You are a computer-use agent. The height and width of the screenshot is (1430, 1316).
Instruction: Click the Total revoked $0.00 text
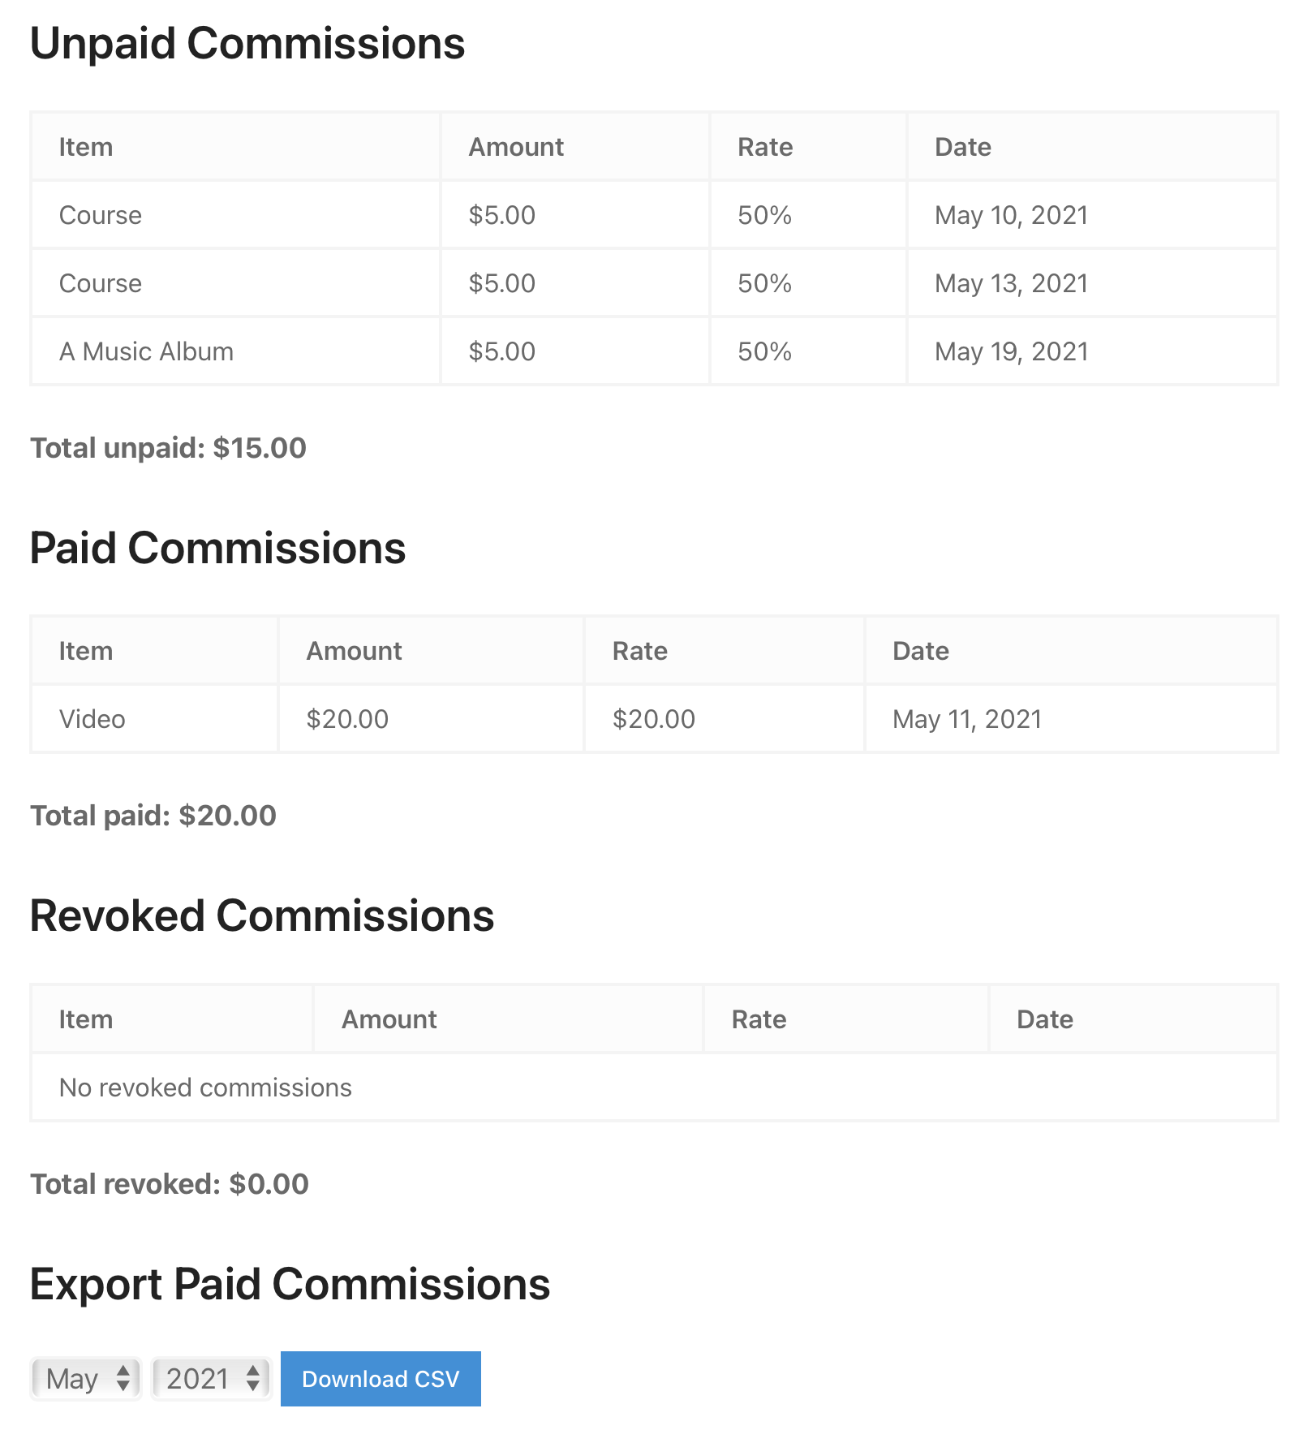point(170,1184)
